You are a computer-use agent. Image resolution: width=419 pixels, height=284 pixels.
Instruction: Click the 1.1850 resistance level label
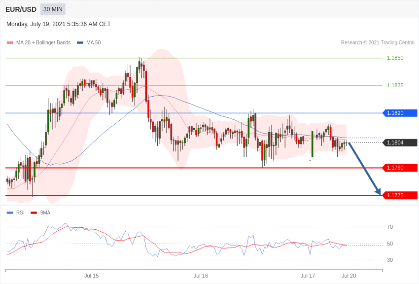coord(395,58)
